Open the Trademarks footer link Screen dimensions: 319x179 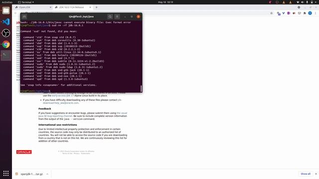(x=85, y=154)
